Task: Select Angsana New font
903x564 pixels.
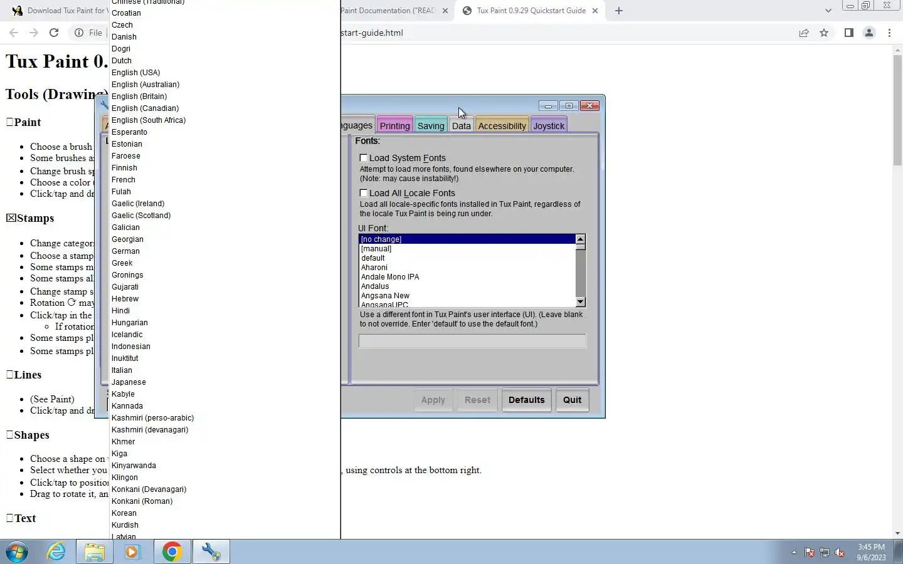Action: pos(467,296)
